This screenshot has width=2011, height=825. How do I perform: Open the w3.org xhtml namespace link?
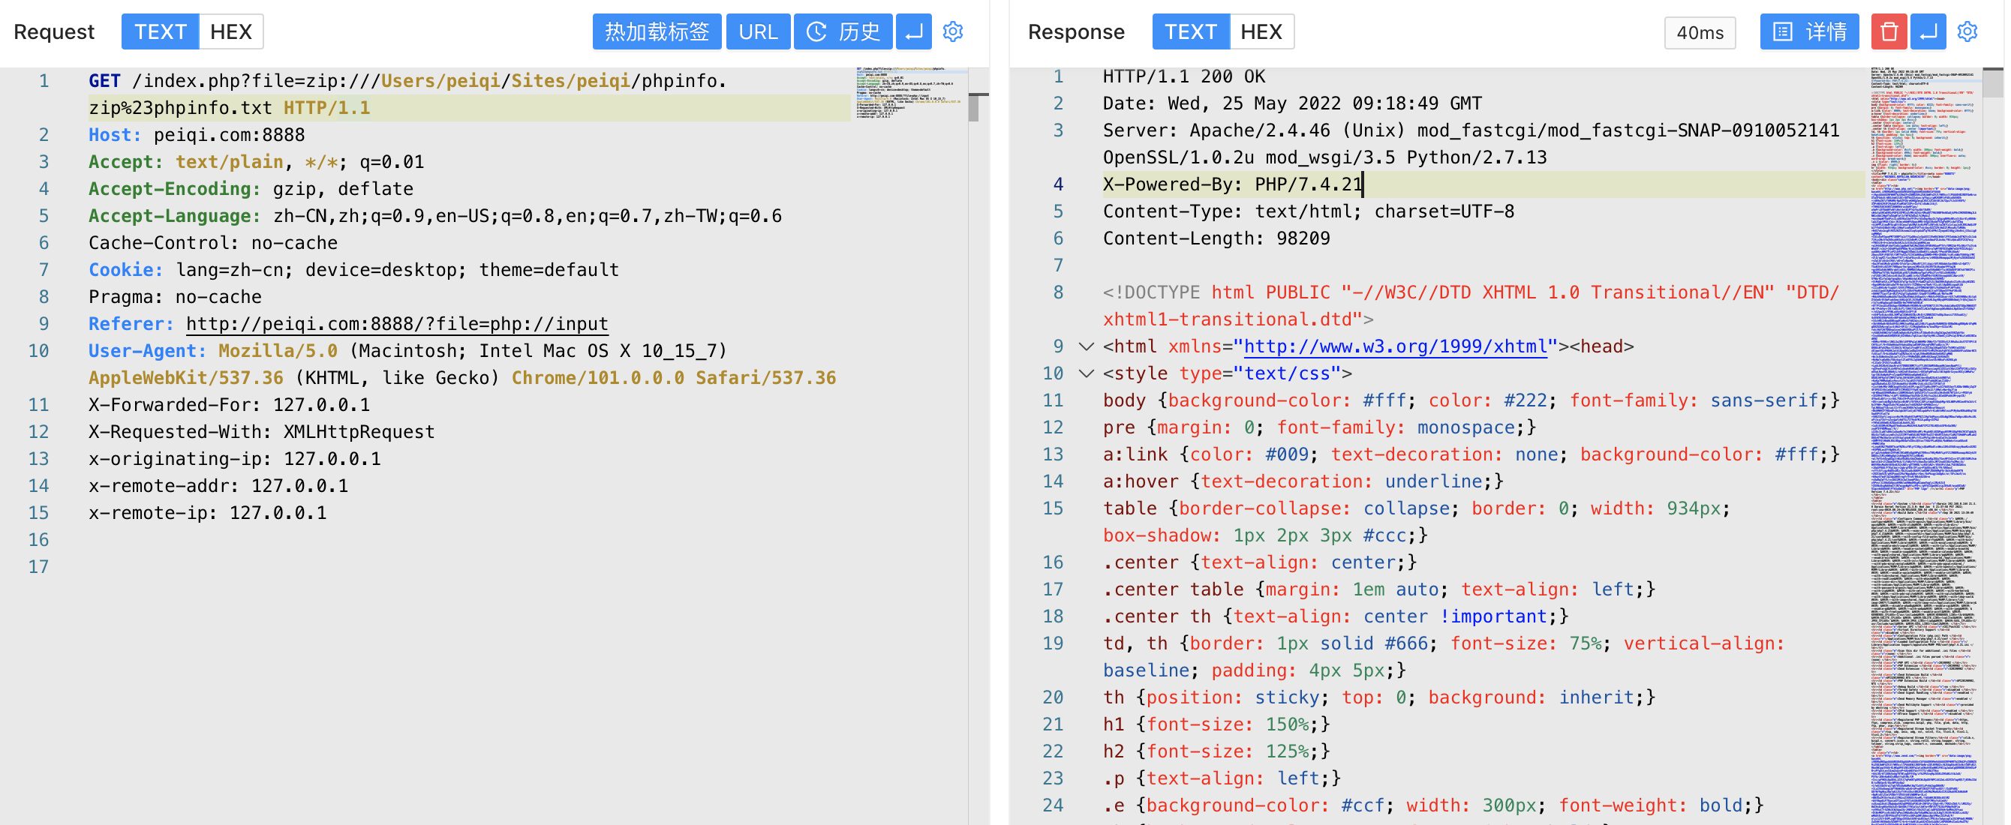tap(1395, 346)
